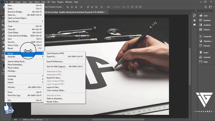Screen dimensions: 215x121
Task: Click the search magnifier icon
Action: [206, 7]
